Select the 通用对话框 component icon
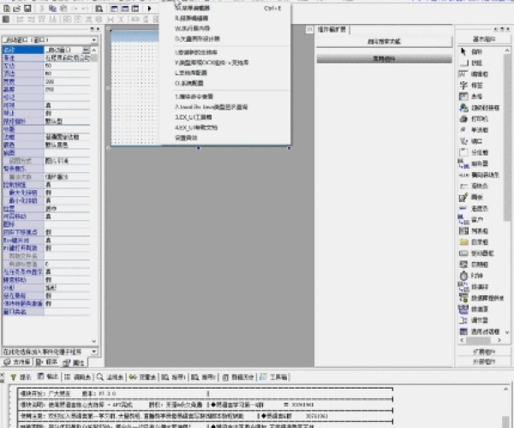 (463, 331)
